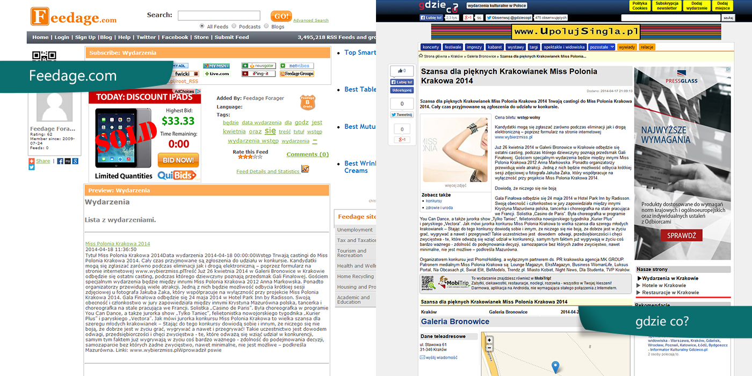
Task: Enlarge the MobiTrip QR code
Action: pos(428,283)
